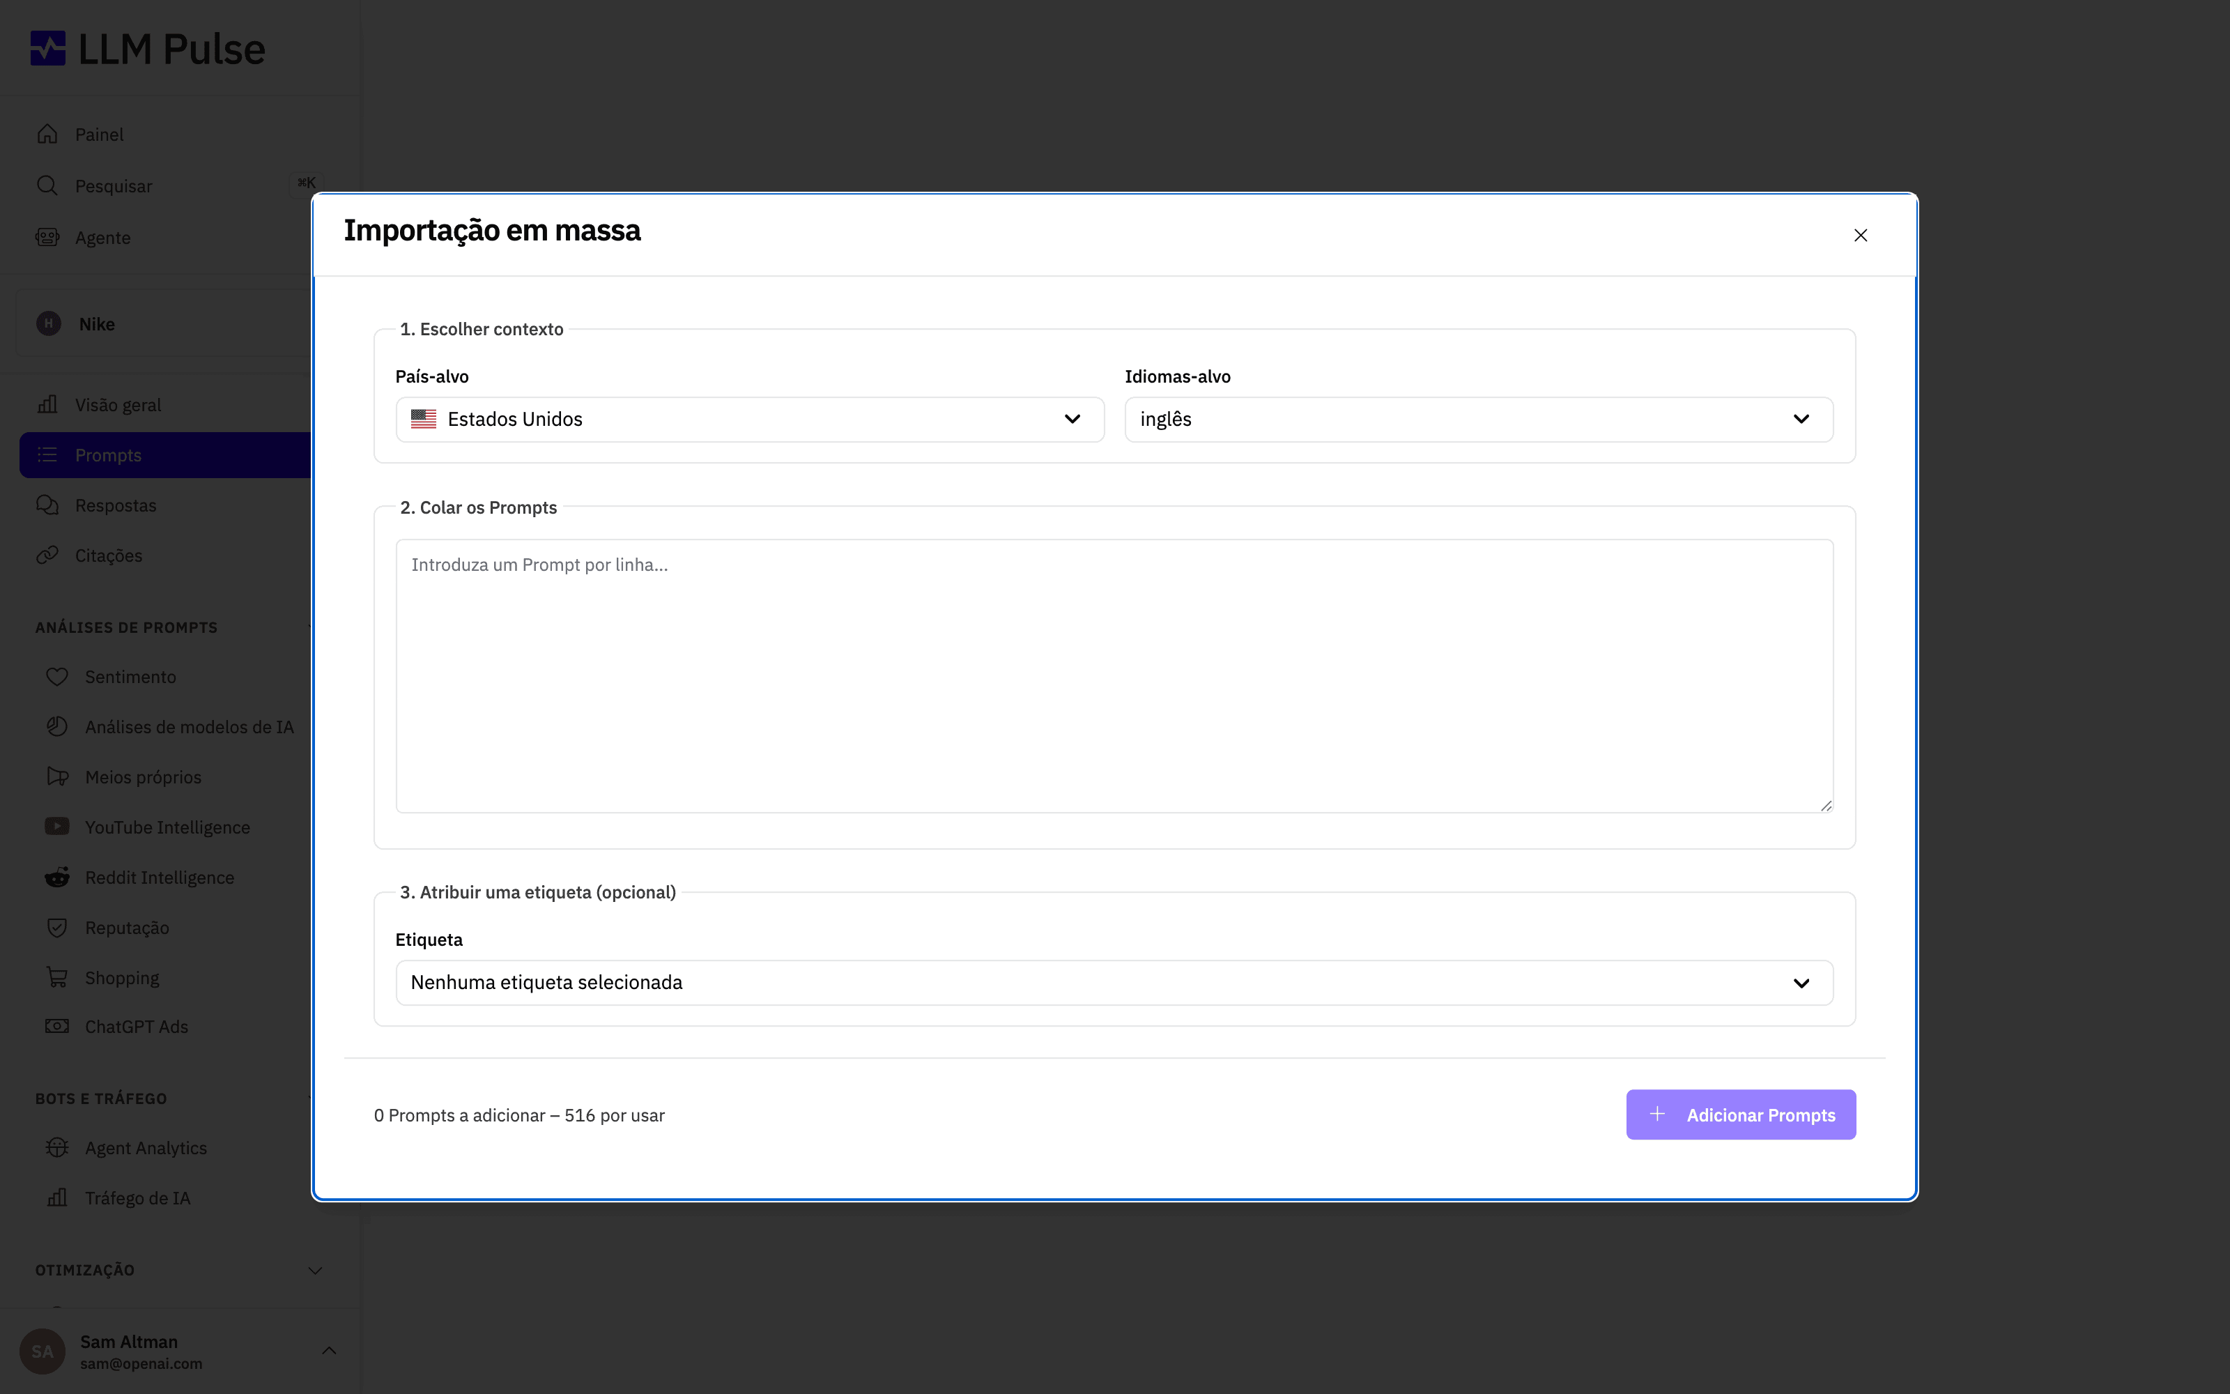Click Análises de modelos de IA icon
Viewport: 2230px width, 1394px height.
57,726
